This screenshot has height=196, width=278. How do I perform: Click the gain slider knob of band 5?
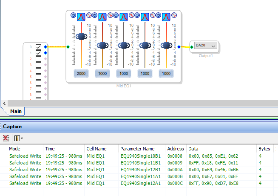point(166,45)
